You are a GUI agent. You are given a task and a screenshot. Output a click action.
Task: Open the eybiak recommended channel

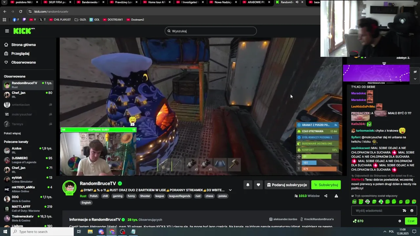click(28, 179)
